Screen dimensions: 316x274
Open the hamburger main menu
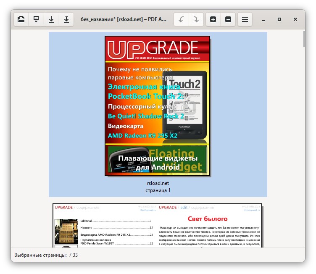[245, 19]
